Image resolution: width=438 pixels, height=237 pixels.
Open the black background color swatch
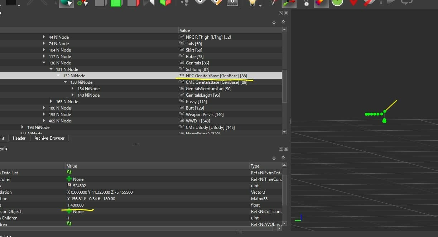pos(11,3)
